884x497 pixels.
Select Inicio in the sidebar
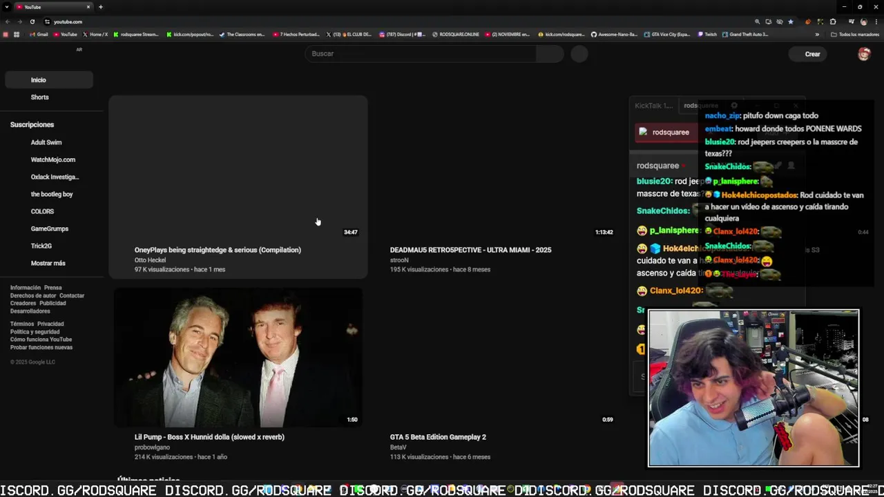tap(48, 80)
